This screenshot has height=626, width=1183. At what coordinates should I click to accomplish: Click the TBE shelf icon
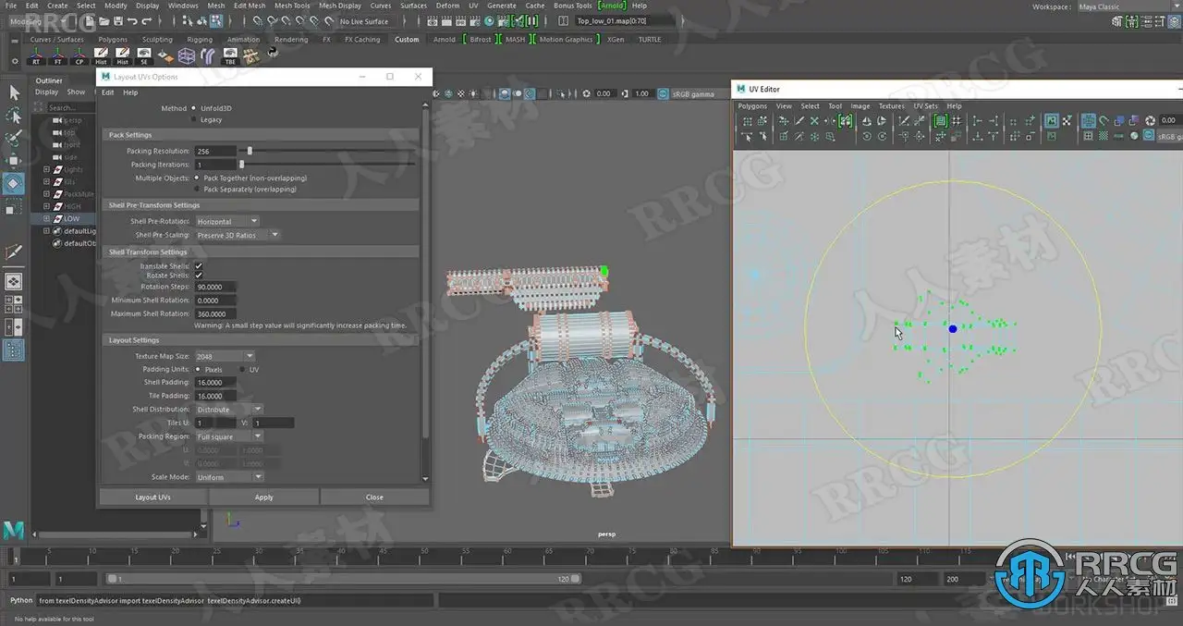pos(230,56)
